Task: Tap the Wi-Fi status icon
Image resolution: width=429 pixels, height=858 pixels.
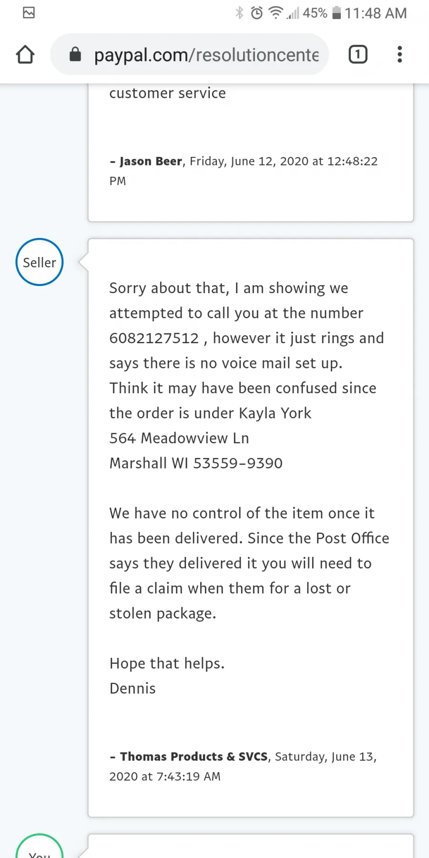Action: (275, 12)
